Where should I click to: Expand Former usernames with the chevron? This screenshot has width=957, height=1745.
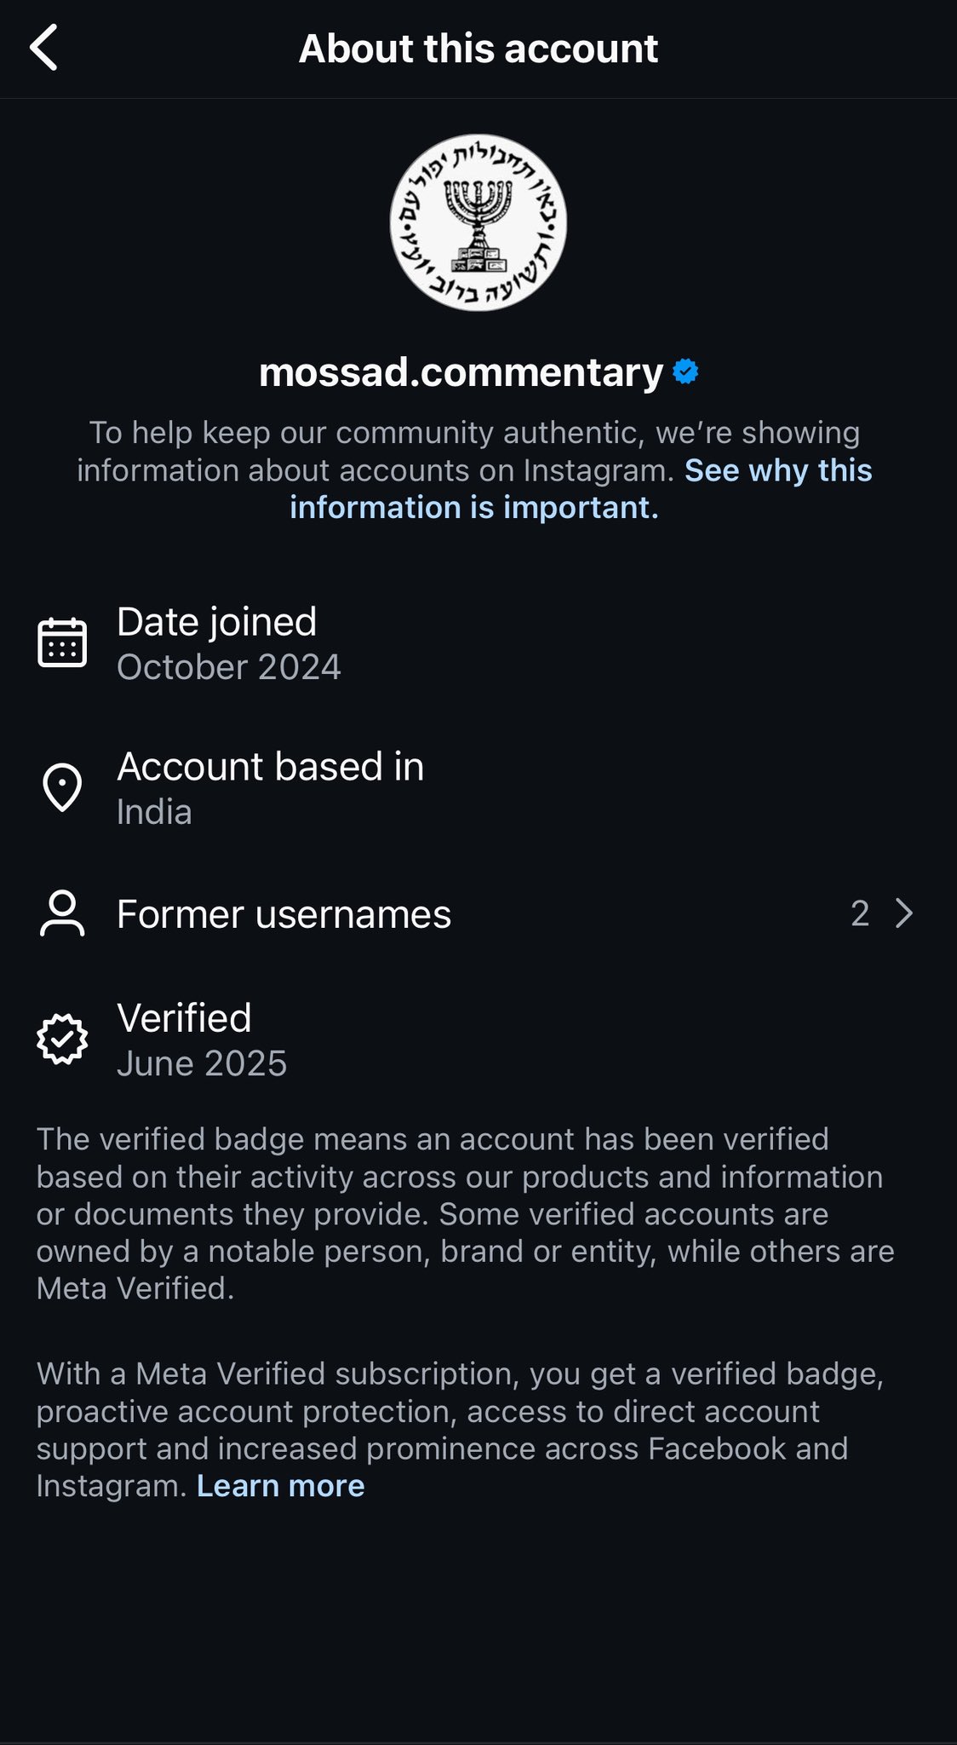click(x=904, y=913)
